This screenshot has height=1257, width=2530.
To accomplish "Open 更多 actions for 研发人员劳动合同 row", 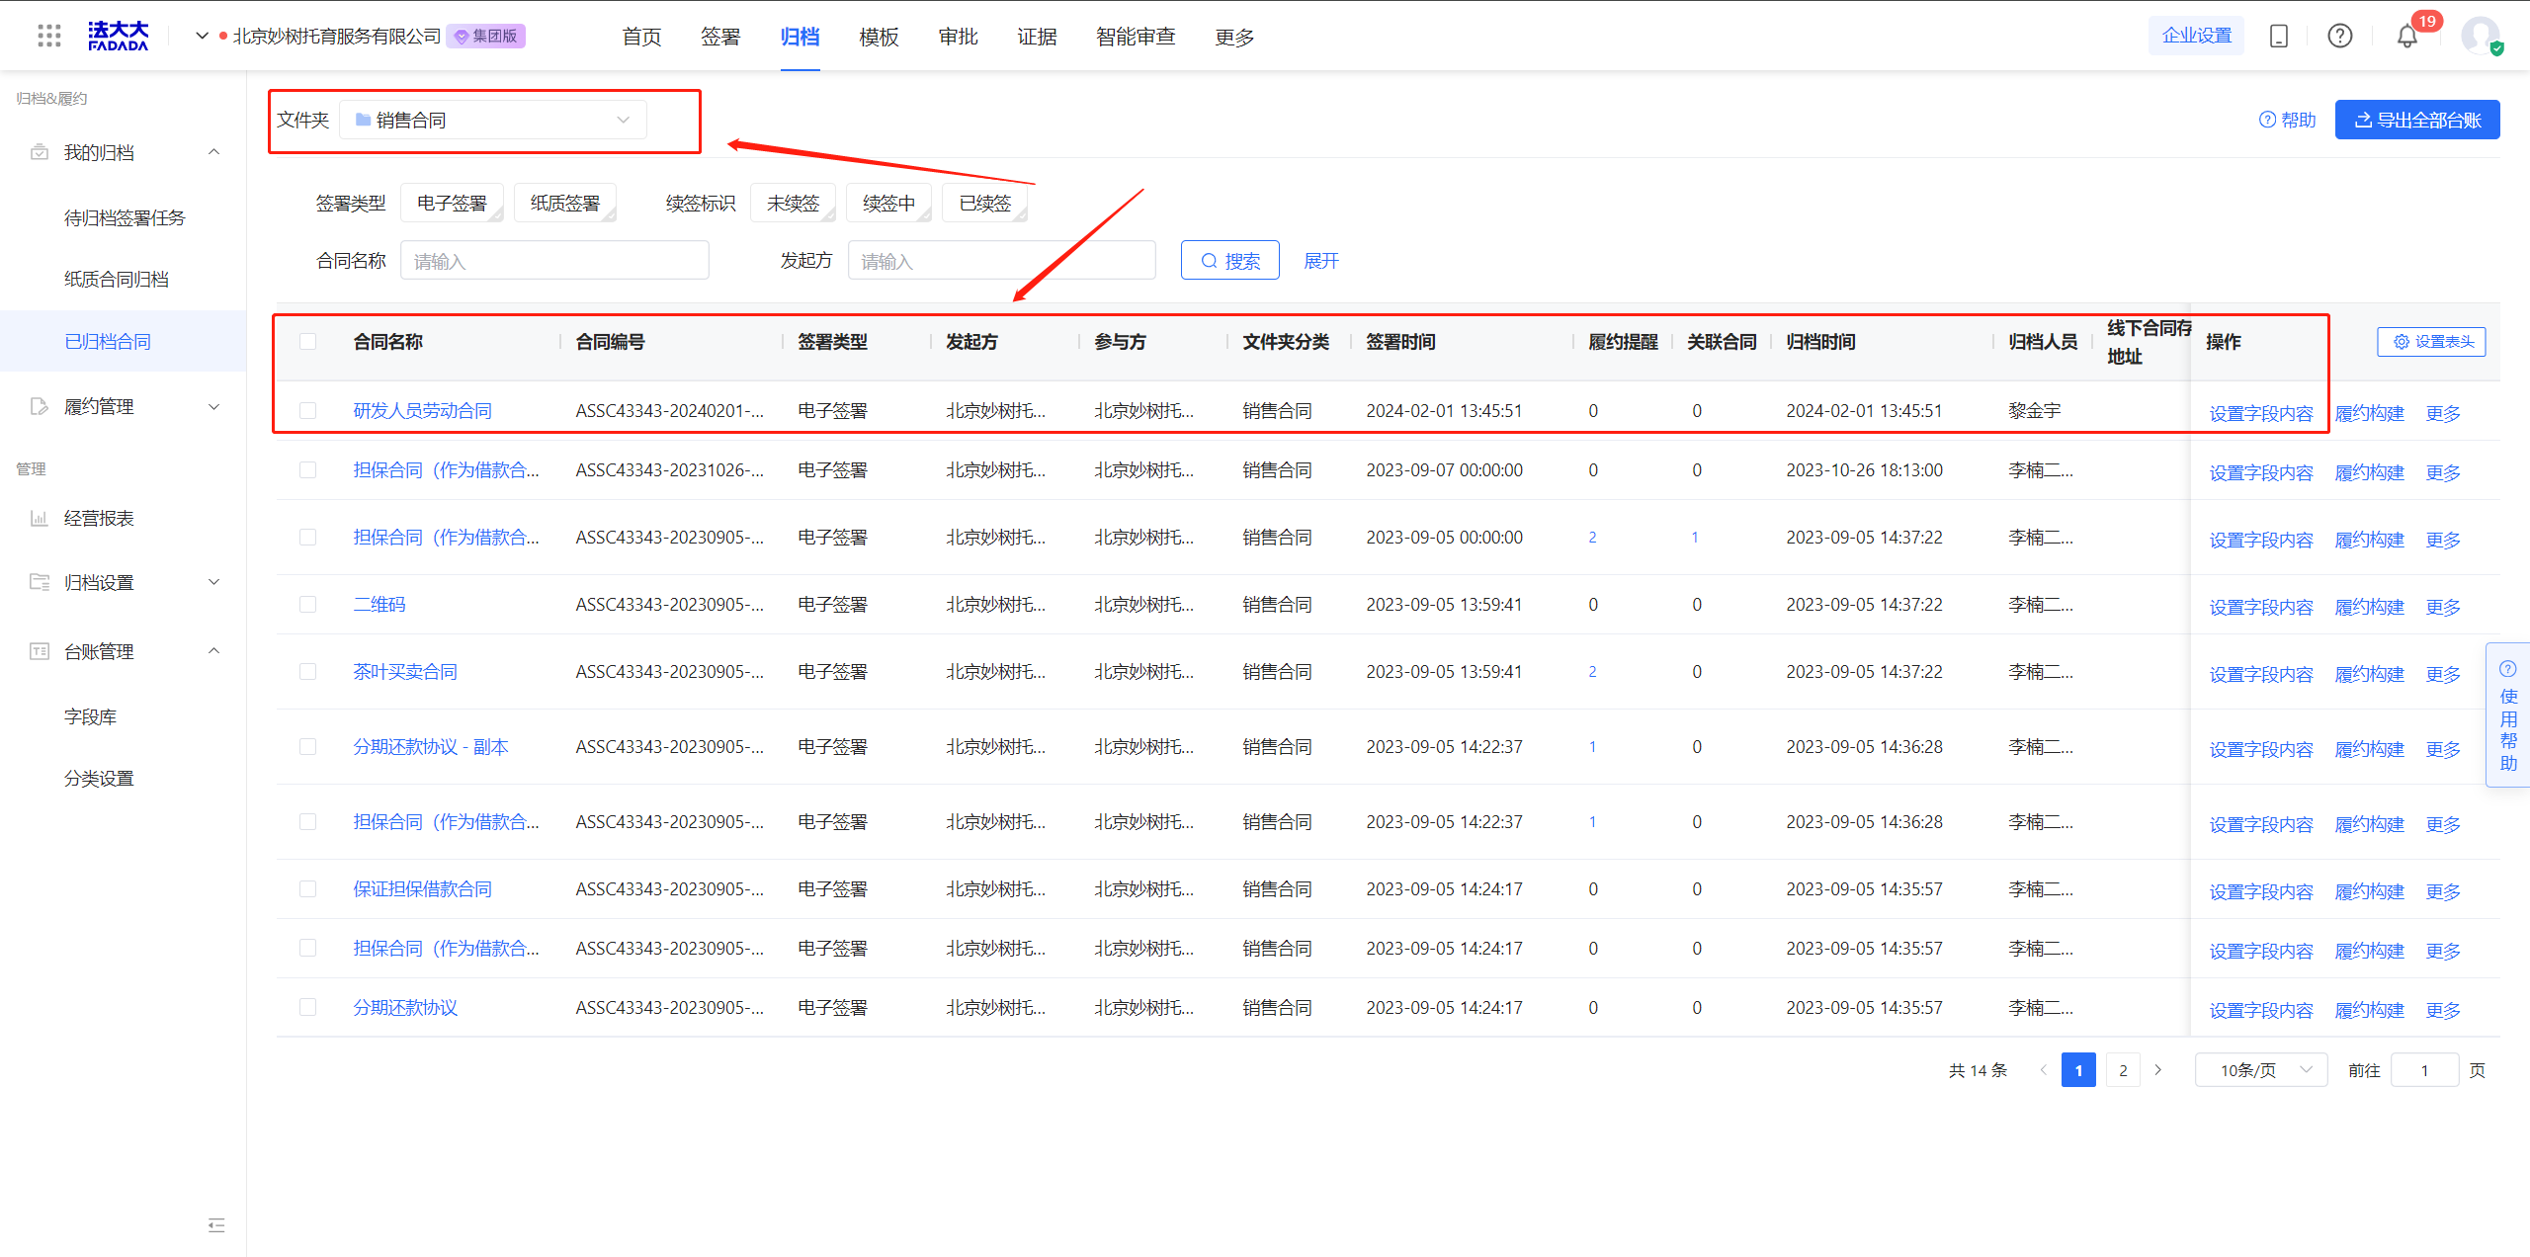I will click(x=2443, y=413).
